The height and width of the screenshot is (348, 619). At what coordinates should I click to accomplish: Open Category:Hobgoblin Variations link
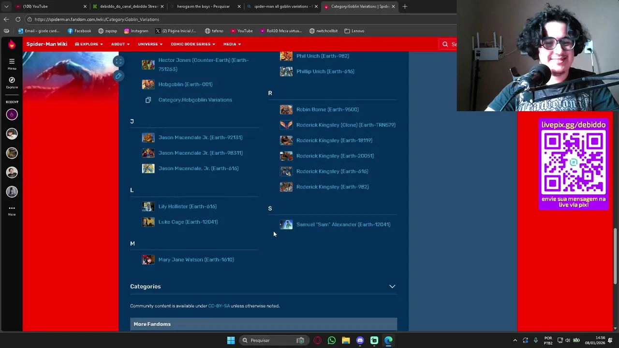[x=195, y=100]
